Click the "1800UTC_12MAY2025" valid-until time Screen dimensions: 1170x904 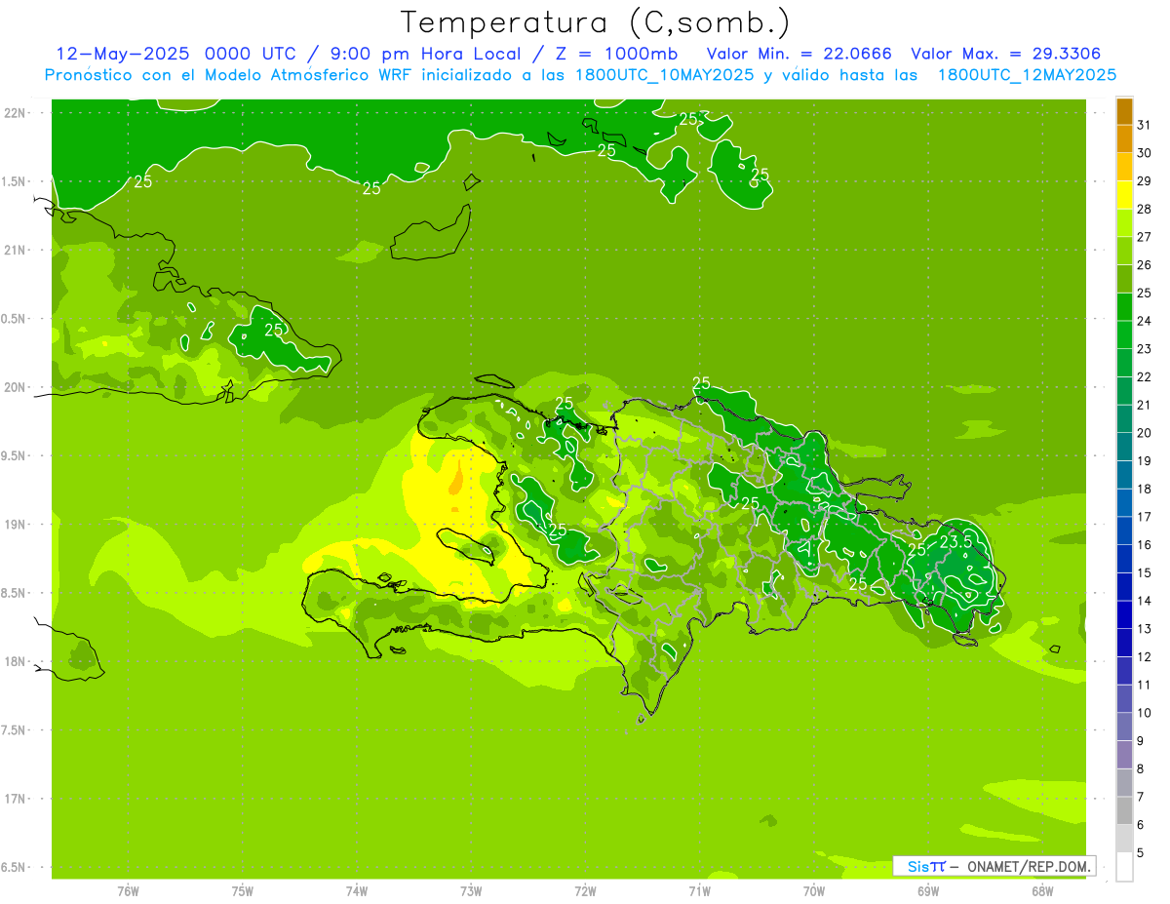click(x=1027, y=74)
